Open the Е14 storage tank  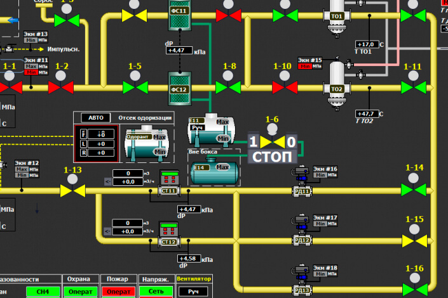click(x=214, y=171)
